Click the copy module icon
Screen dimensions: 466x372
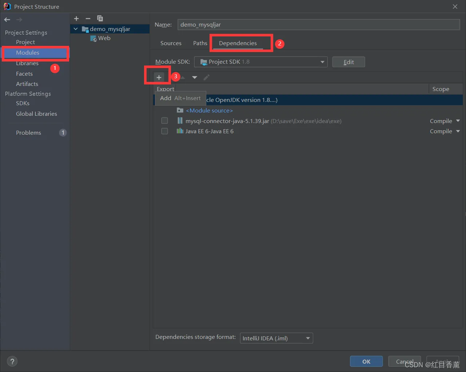pos(100,19)
